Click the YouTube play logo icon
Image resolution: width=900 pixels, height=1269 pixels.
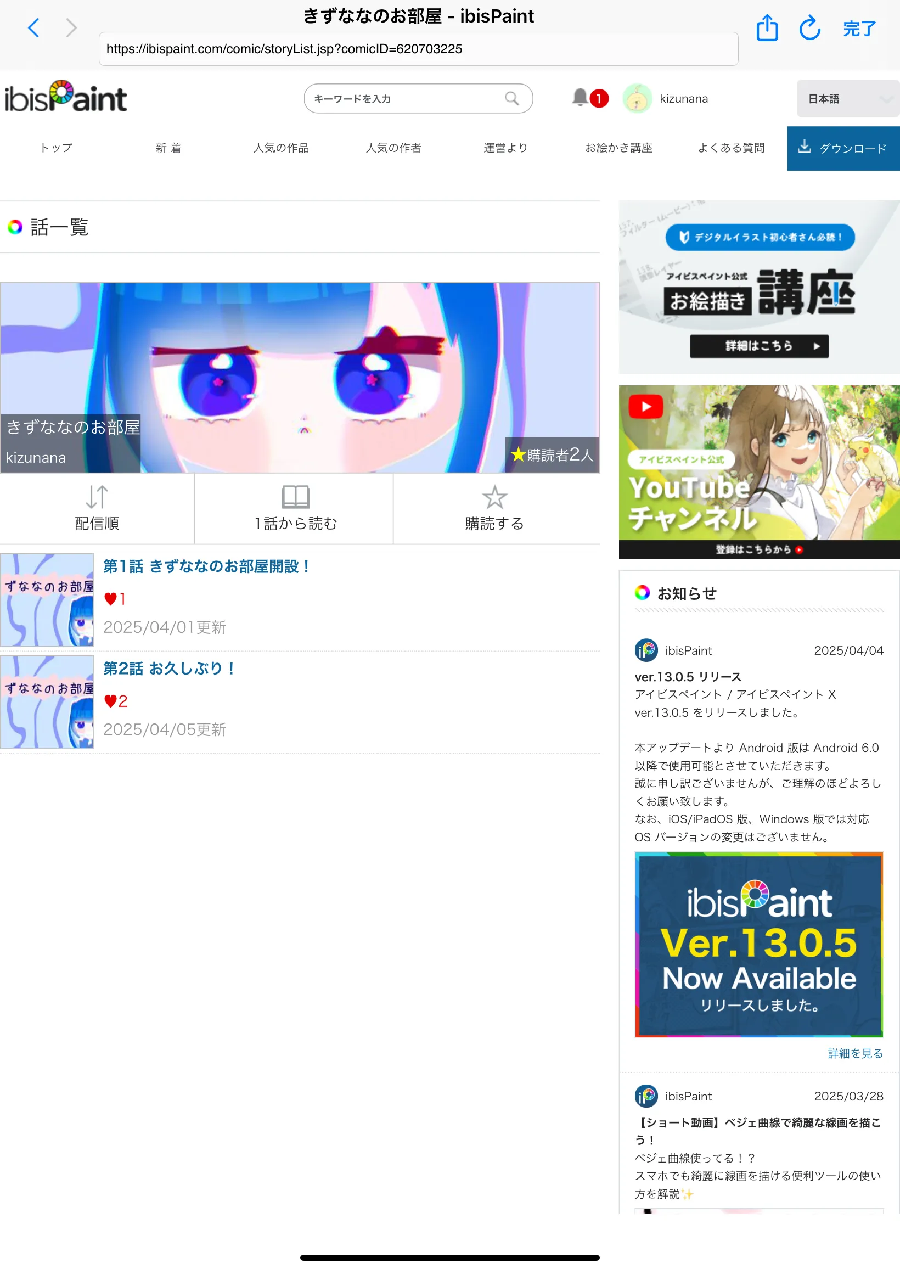tap(646, 407)
